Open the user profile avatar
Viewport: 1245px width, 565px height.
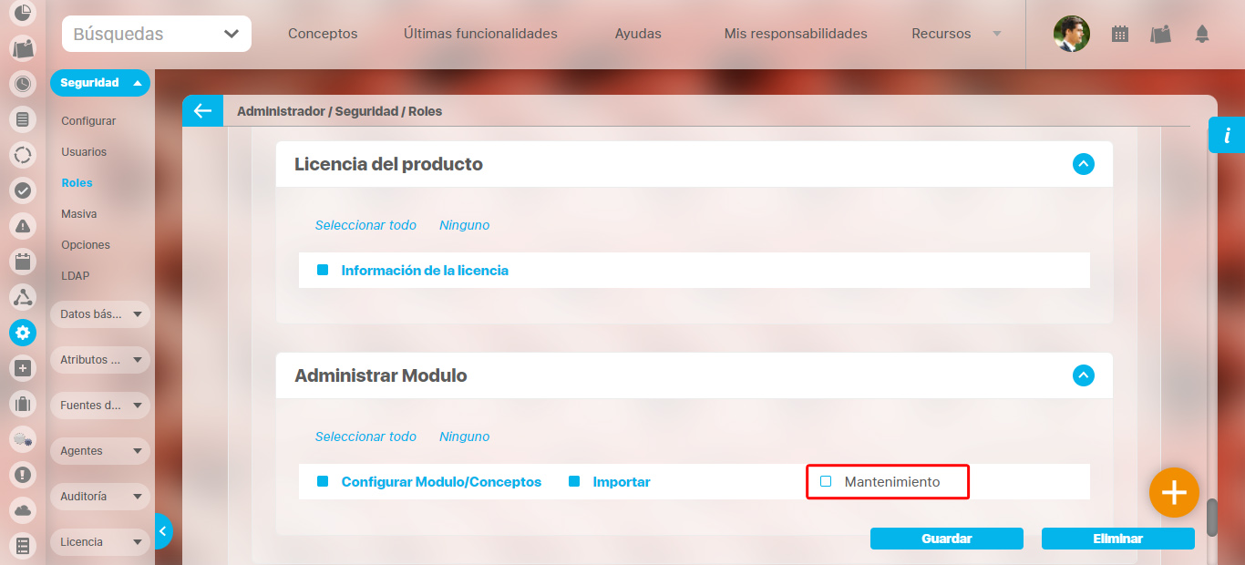pyautogui.click(x=1071, y=34)
